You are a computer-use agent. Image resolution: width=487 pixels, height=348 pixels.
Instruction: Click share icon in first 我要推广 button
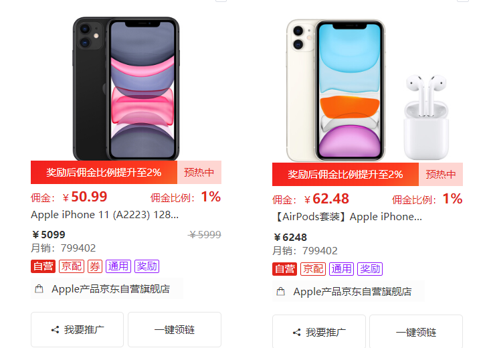[56, 330]
